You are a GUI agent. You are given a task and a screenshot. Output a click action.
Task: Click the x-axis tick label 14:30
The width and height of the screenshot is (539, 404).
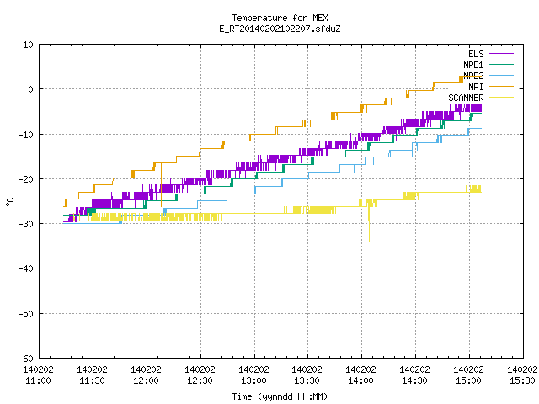(414, 380)
